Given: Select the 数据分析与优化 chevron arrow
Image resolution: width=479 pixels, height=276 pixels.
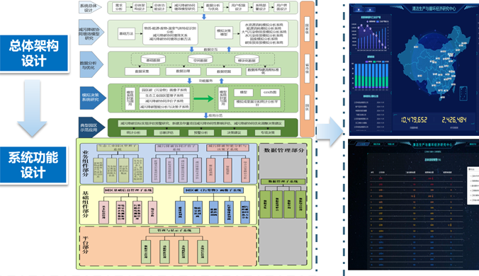Looking at the screenshot, I should [91, 64].
